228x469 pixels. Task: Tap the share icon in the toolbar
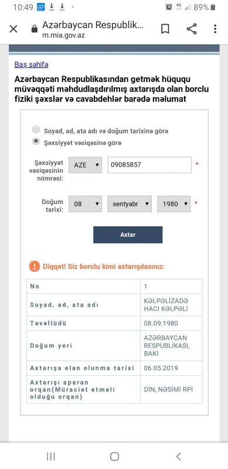point(192,29)
